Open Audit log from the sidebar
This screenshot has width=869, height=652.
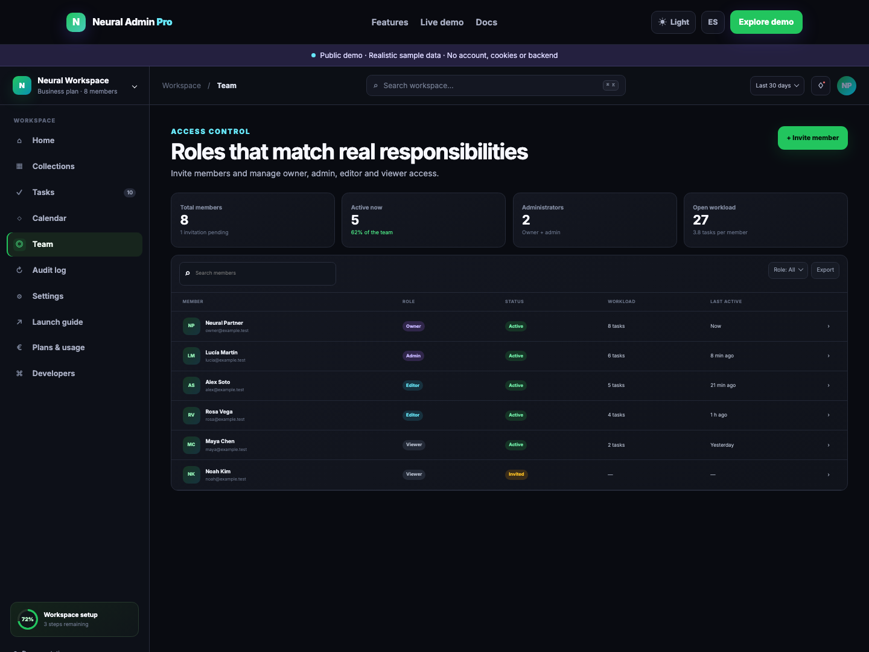(75, 270)
